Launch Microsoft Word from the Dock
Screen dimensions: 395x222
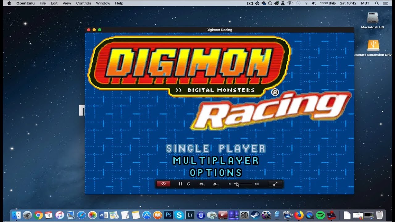point(103,215)
